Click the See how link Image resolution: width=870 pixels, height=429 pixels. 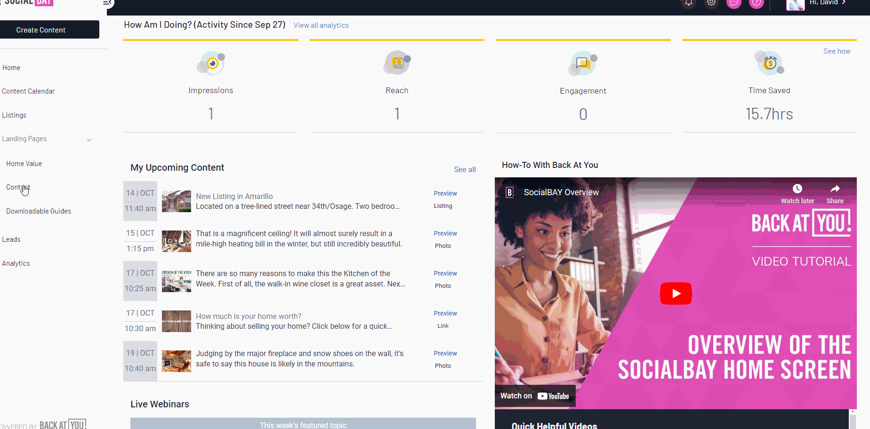coord(837,51)
